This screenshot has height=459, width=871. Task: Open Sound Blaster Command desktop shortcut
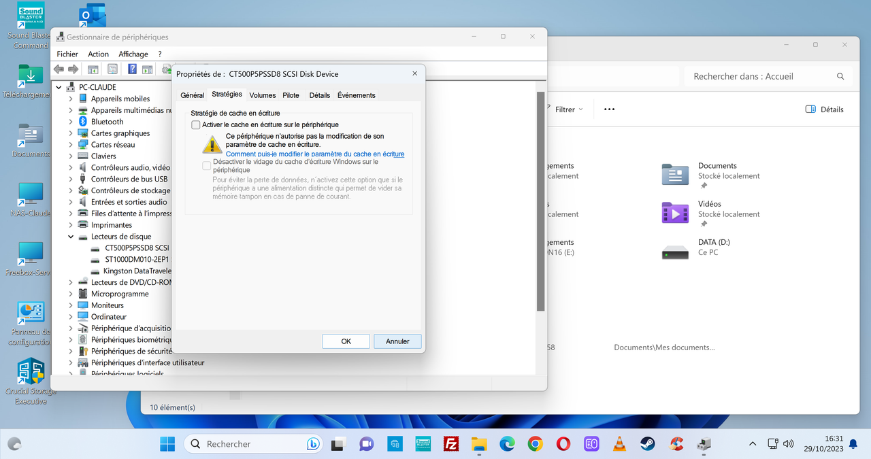pyautogui.click(x=30, y=27)
